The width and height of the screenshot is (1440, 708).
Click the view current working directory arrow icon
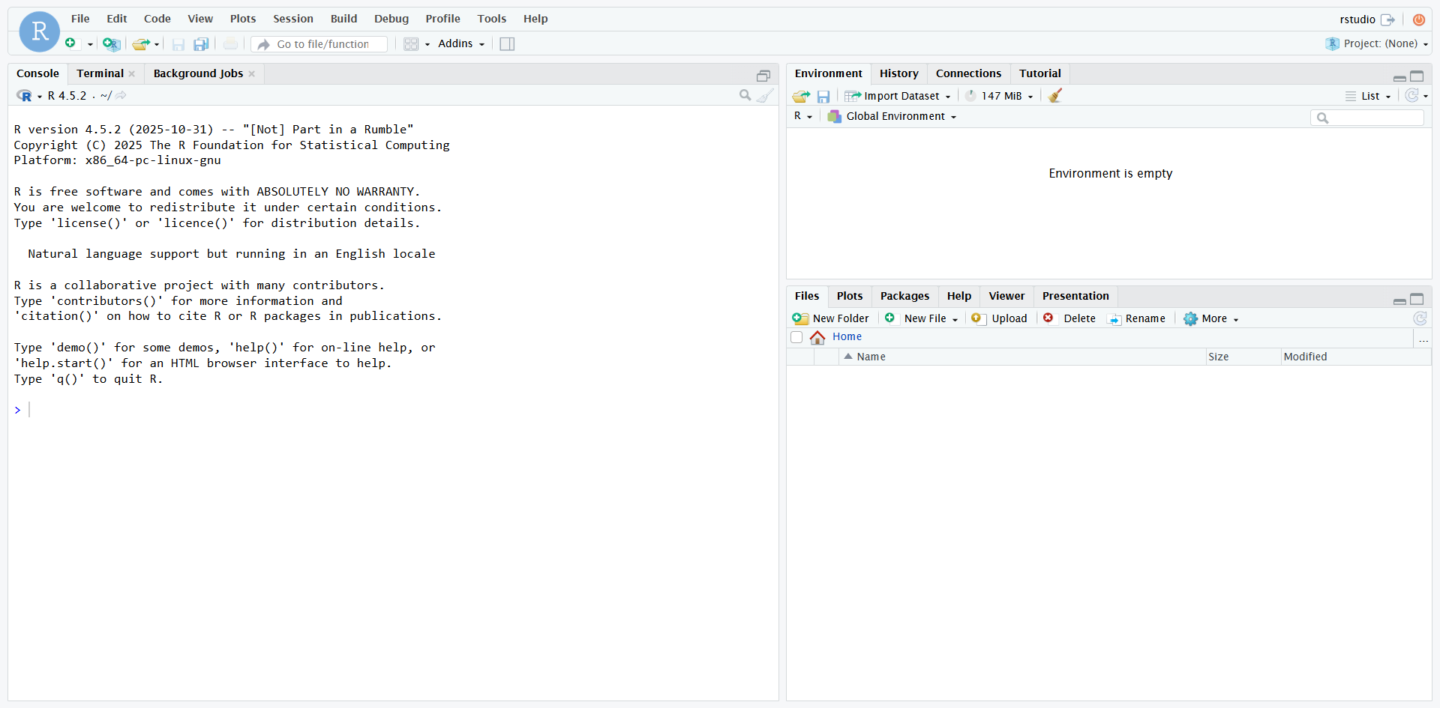pos(121,95)
